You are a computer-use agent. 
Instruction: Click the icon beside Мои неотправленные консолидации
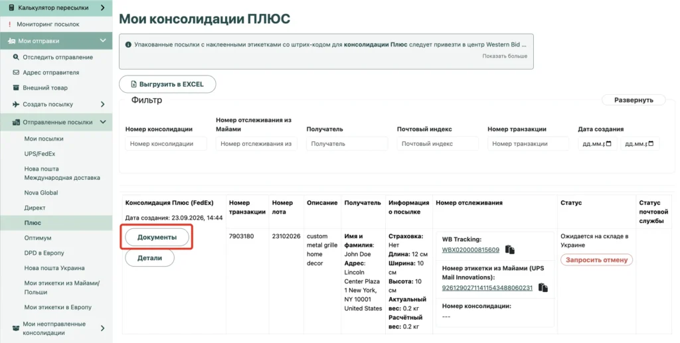point(16,328)
